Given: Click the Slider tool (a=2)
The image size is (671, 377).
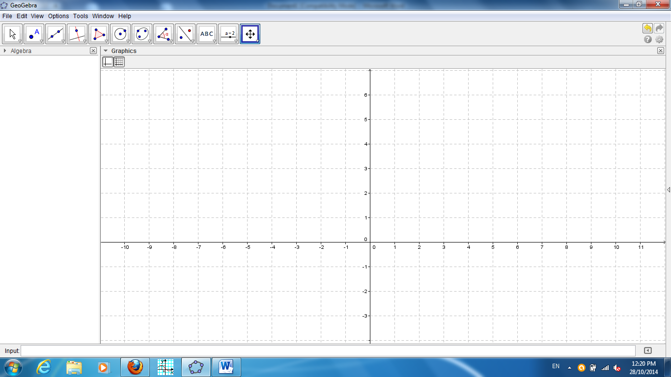Looking at the screenshot, I should point(228,34).
